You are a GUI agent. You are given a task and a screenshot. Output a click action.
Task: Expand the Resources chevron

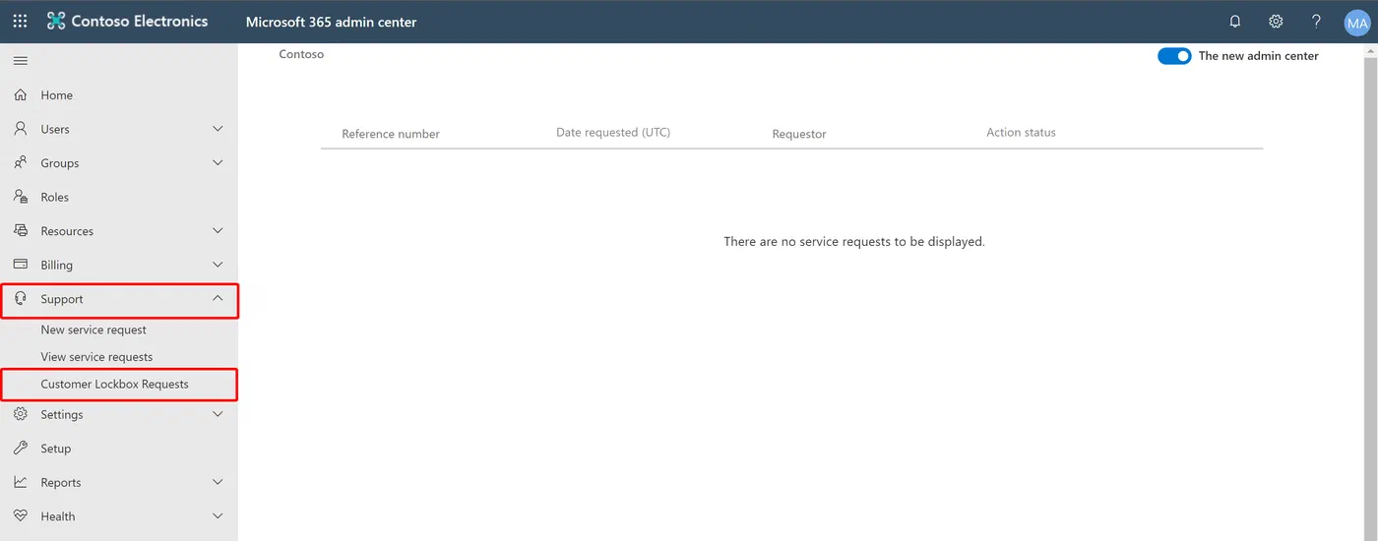click(x=219, y=231)
